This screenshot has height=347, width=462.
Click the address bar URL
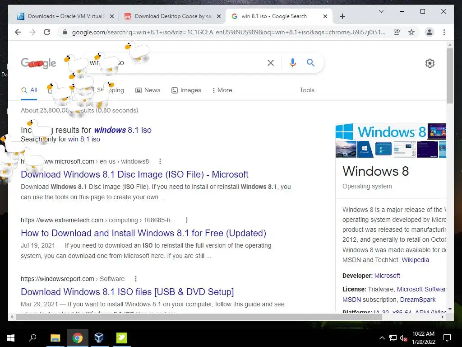coord(229,32)
